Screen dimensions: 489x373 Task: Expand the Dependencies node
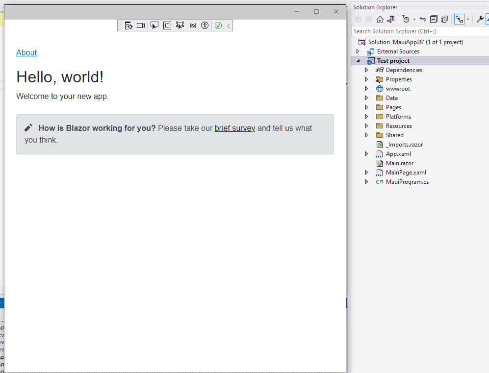tap(366, 70)
